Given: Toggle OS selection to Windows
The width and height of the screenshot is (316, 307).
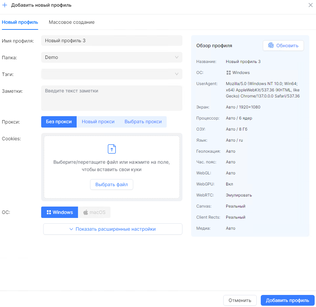Looking at the screenshot, I should [59, 212].
